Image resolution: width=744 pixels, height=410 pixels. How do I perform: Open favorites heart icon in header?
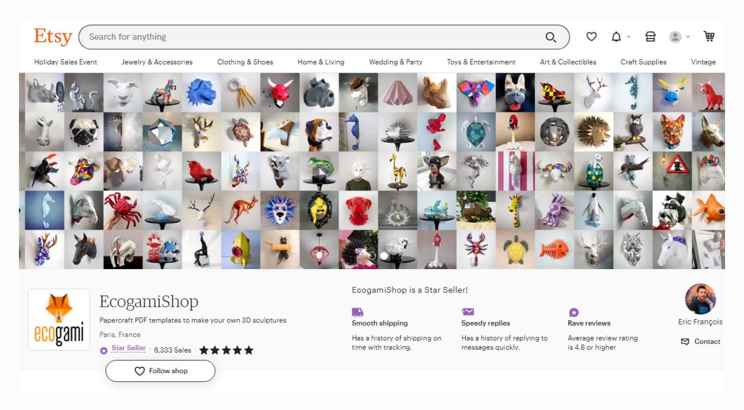591,36
